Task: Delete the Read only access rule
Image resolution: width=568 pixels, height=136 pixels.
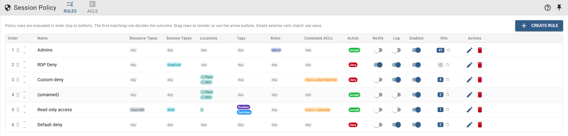Action: (x=480, y=110)
